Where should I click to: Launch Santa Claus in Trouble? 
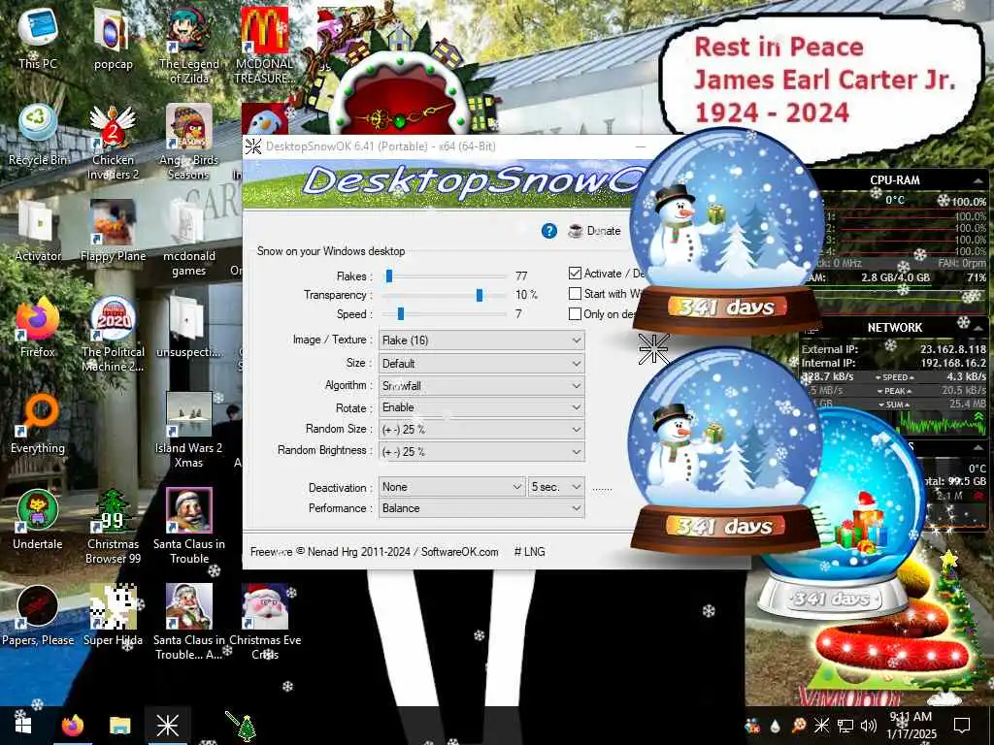(189, 526)
